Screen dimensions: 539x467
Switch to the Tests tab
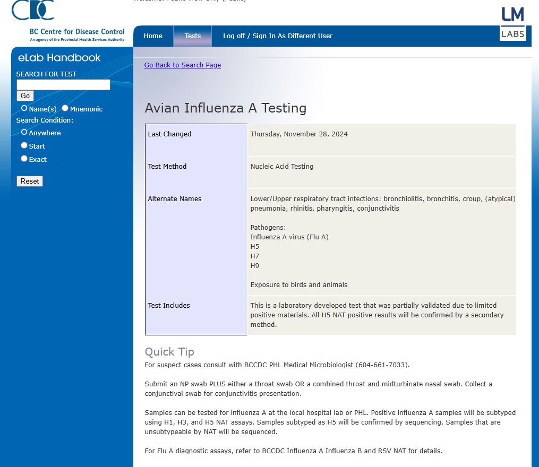pos(193,36)
